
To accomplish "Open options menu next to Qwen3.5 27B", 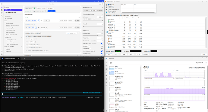I will point(102,8).
